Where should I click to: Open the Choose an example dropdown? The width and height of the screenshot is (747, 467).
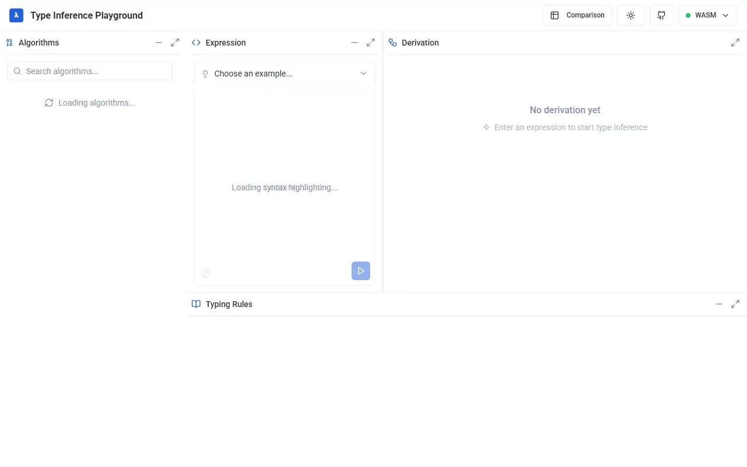(284, 74)
